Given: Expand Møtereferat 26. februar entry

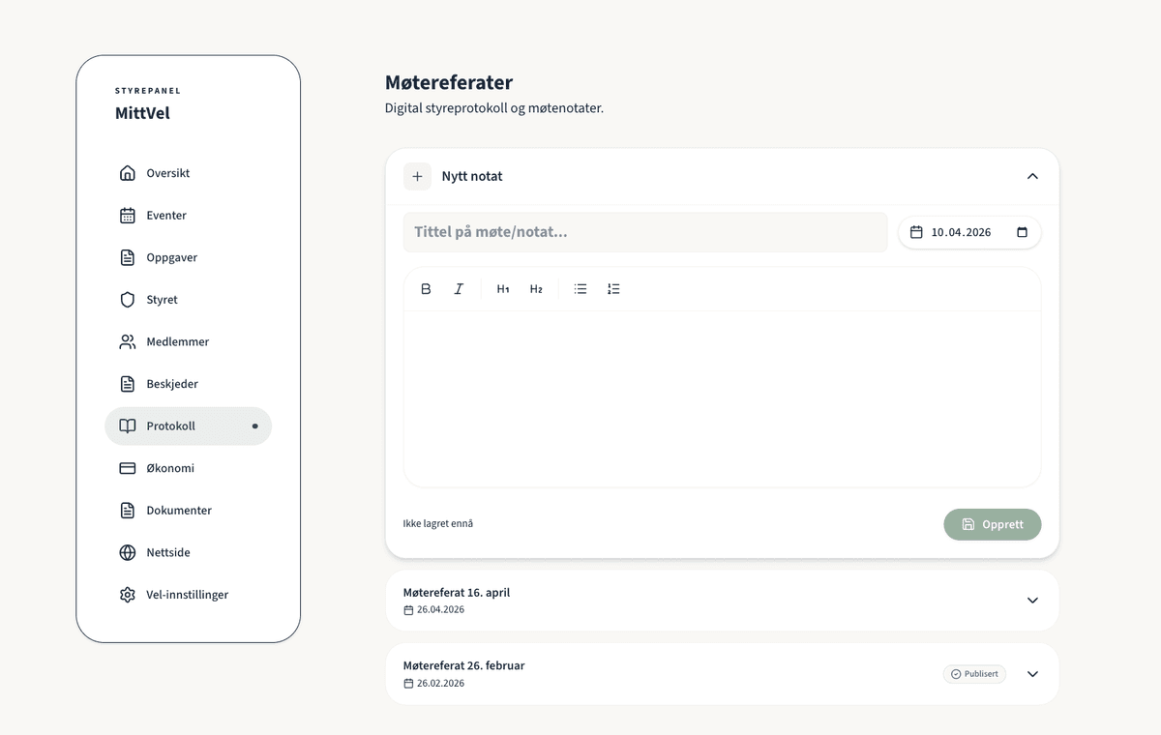Looking at the screenshot, I should tap(1032, 674).
